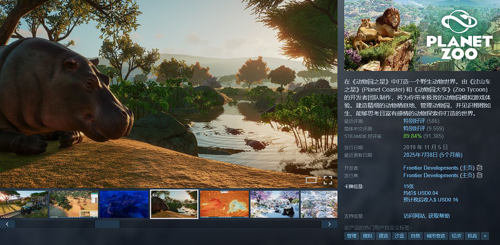500x245 pixels.
Task: Click release date 2019年11月5日
Action: 425,147
